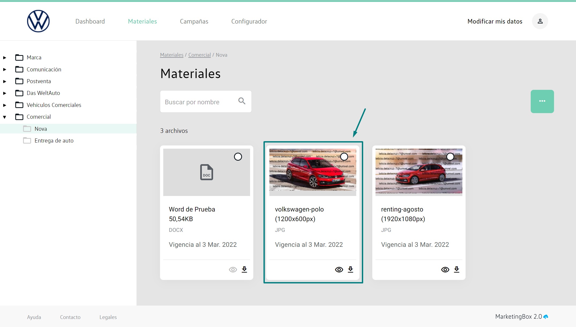Select the Word de Prueba card circle
Screen dimensions: 576x327
[238, 157]
